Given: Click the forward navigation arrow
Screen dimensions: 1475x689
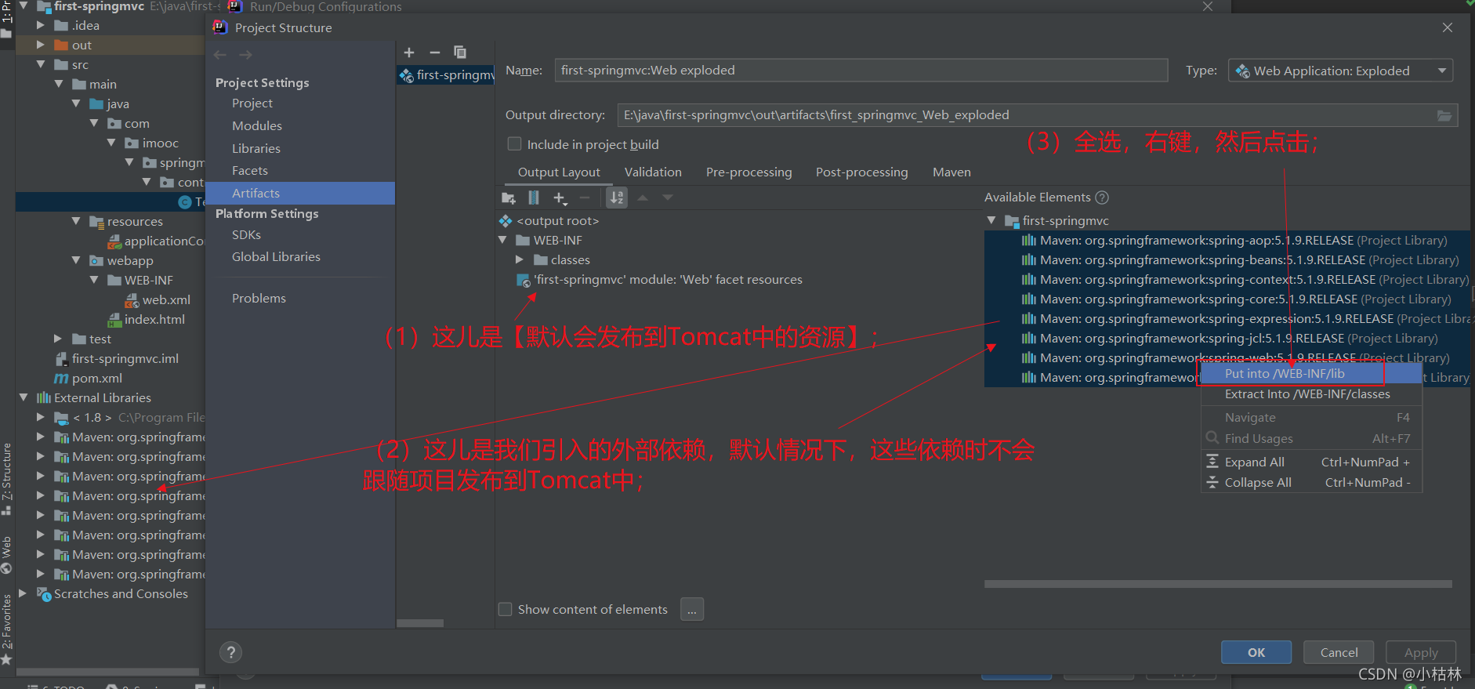Looking at the screenshot, I should pos(246,55).
